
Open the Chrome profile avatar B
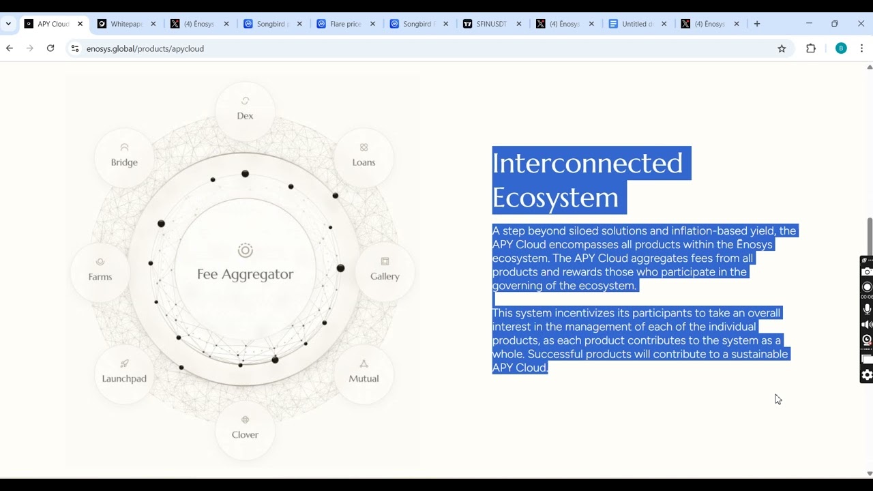[x=841, y=48]
